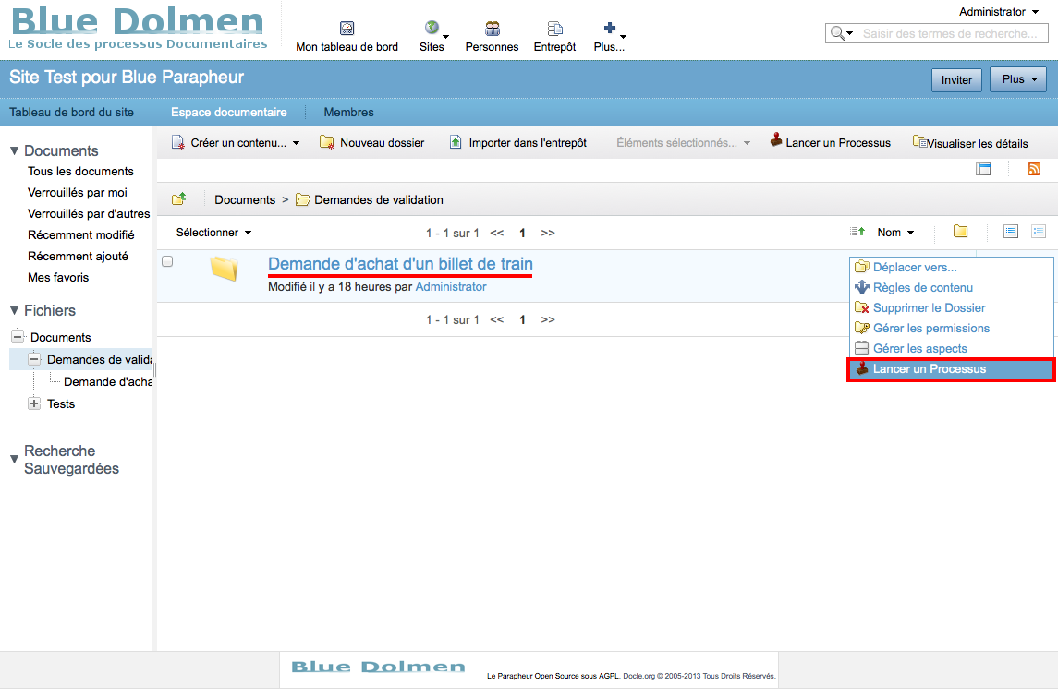Toggle the show folders icon

pyautogui.click(x=960, y=232)
